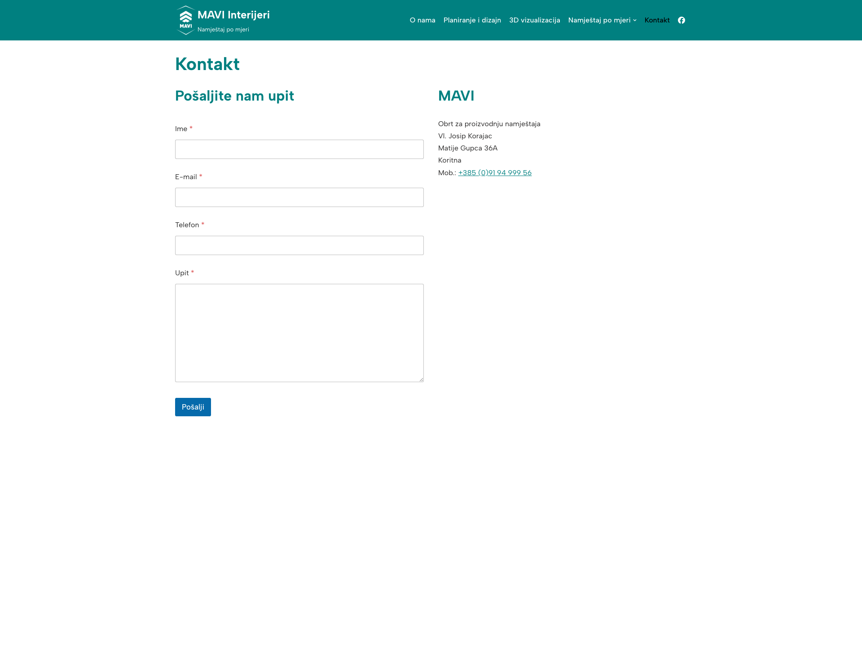
Task: Click the MAVI logo icon
Action: [185, 20]
